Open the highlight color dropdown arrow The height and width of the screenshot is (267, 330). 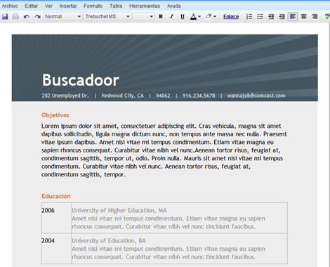[x=215, y=17]
